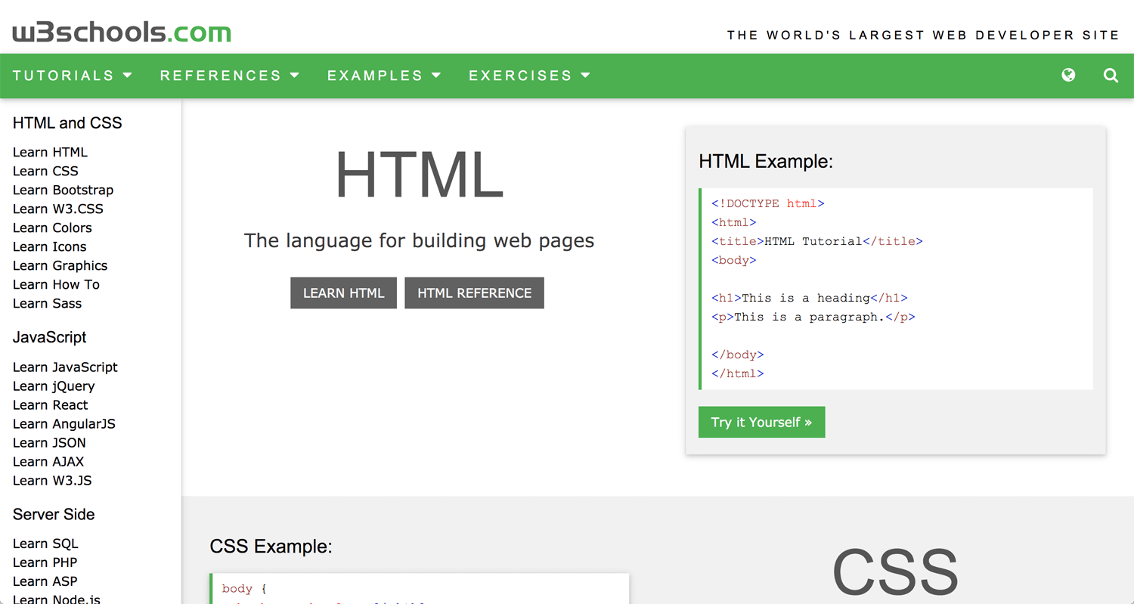Go to Learn jQuery
Viewport: 1134px width, 604px height.
[54, 386]
